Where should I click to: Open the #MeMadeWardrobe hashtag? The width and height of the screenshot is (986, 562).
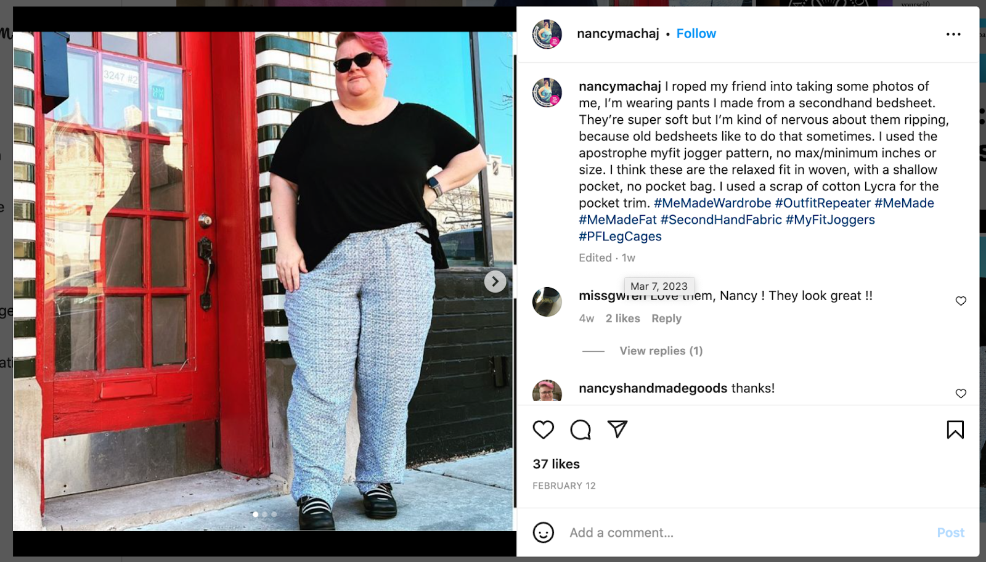point(712,203)
